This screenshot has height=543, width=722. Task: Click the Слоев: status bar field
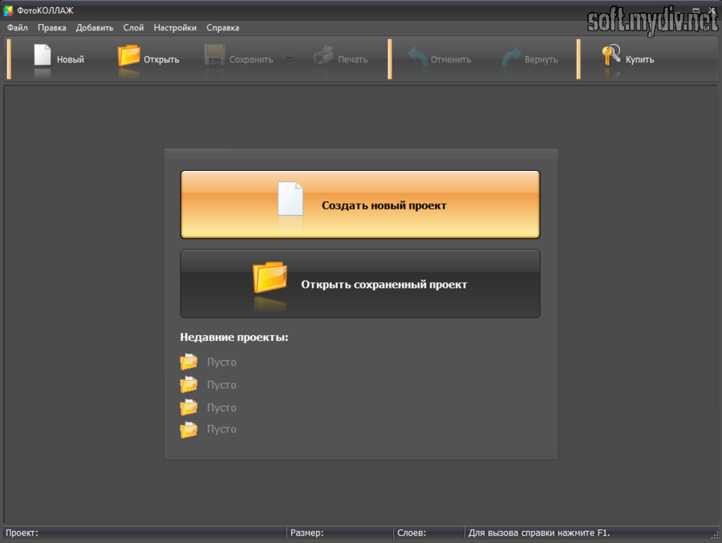point(429,533)
